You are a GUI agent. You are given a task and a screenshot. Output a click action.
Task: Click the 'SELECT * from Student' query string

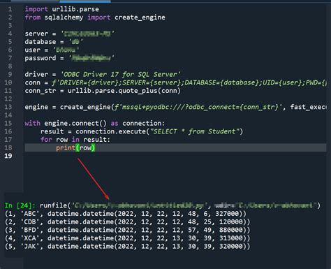click(x=195, y=131)
